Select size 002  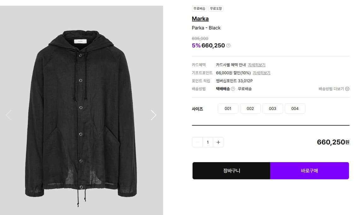click(x=250, y=108)
